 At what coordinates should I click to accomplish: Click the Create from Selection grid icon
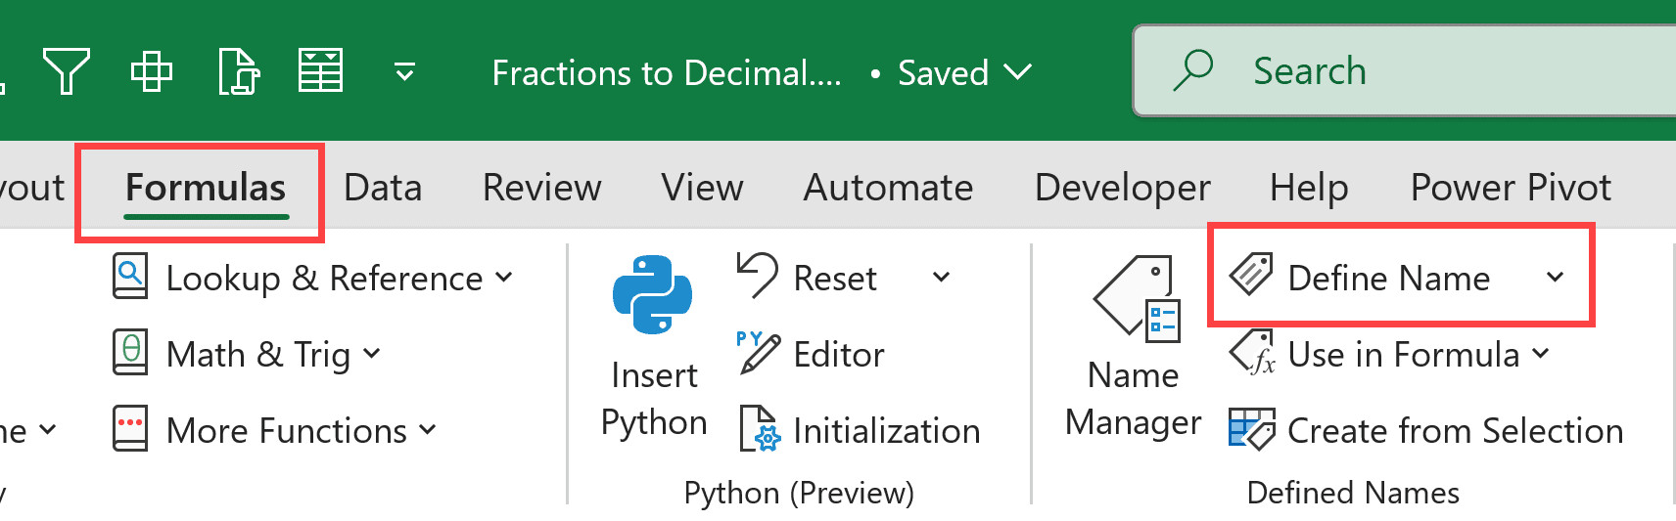[x=1251, y=429]
